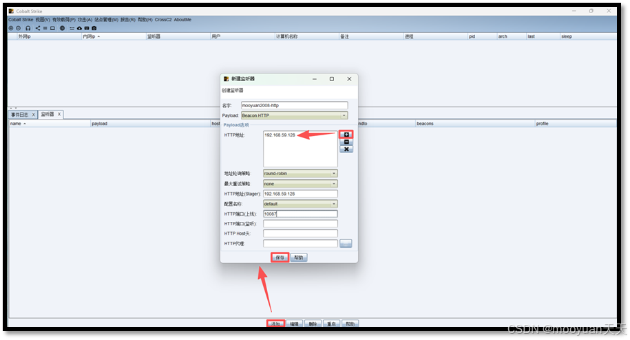Click 帮助 in the new listener dialog
This screenshot has width=630, height=340.
click(299, 258)
